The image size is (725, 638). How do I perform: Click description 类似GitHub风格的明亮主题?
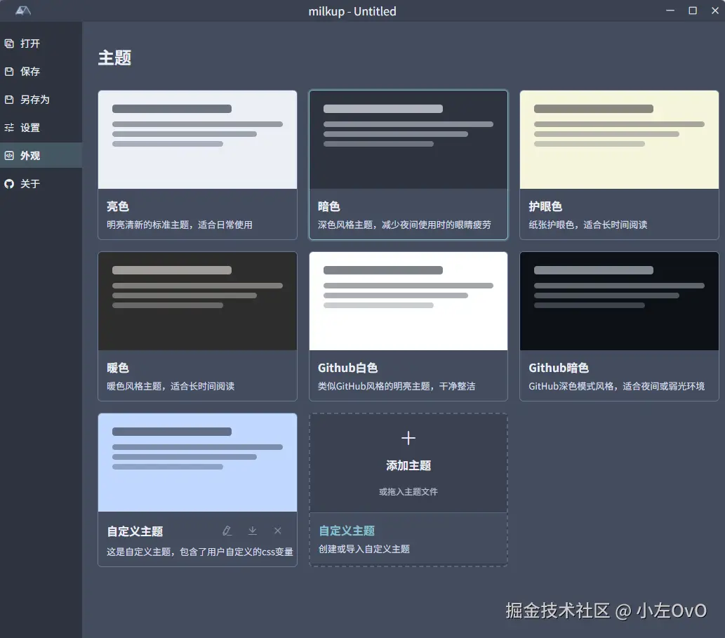click(x=397, y=386)
